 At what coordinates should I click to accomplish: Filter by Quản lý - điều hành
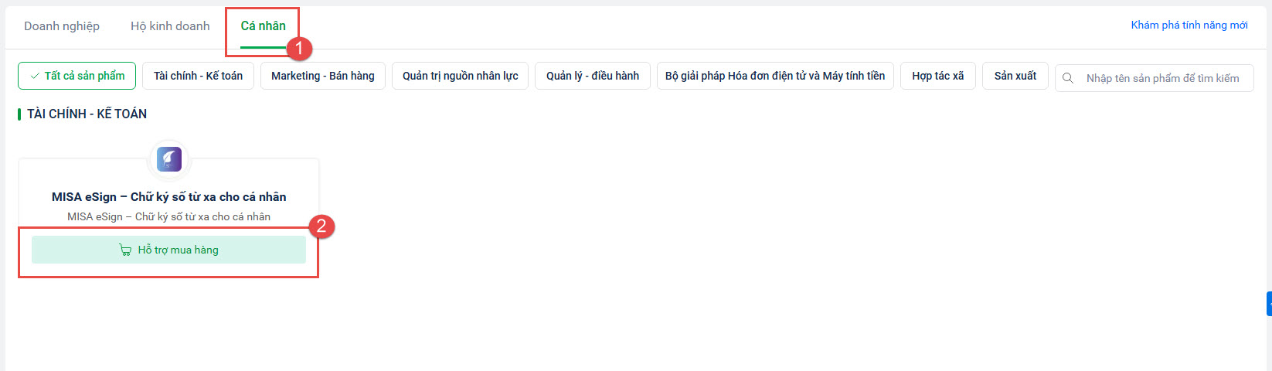click(x=593, y=76)
